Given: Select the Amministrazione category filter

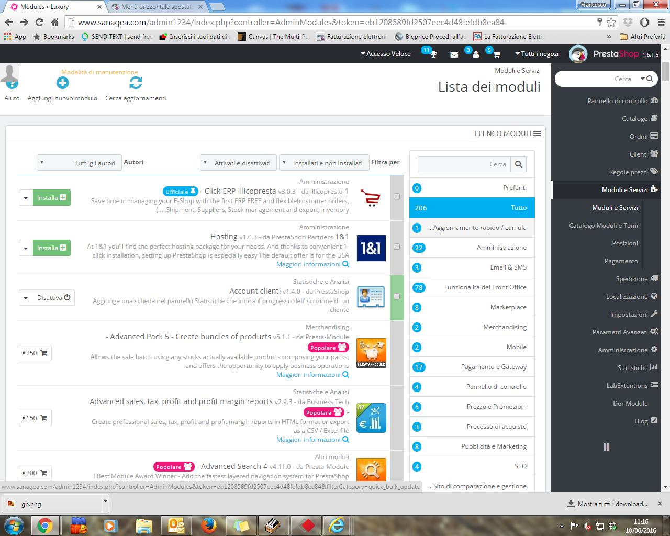Looking at the screenshot, I should pos(472,248).
